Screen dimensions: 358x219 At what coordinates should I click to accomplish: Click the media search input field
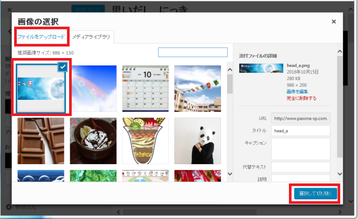point(193,52)
